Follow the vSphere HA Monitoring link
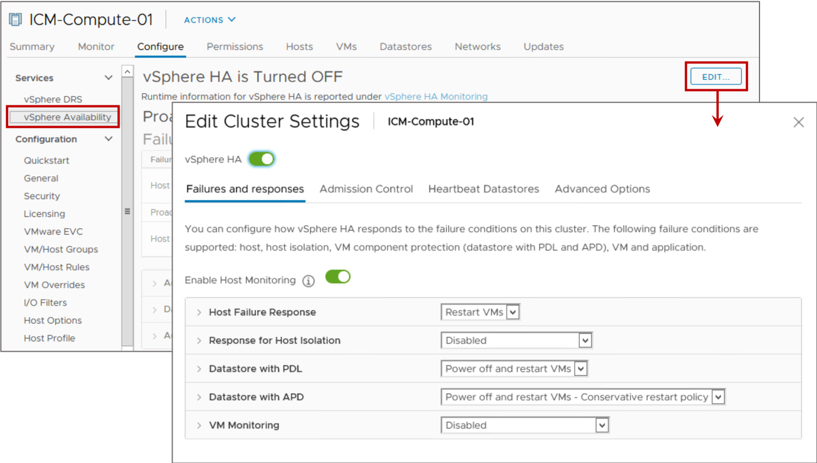The width and height of the screenshot is (817, 463). point(436,97)
